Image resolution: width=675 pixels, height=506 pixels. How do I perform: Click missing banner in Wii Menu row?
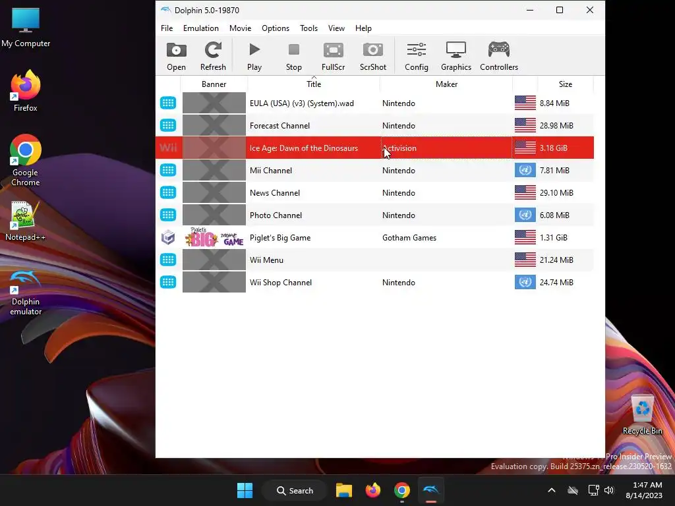(x=214, y=260)
